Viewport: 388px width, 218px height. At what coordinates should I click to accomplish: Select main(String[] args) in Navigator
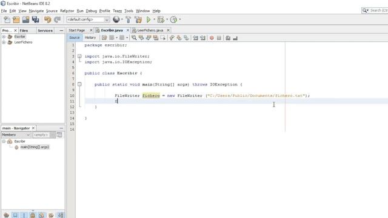point(35,147)
